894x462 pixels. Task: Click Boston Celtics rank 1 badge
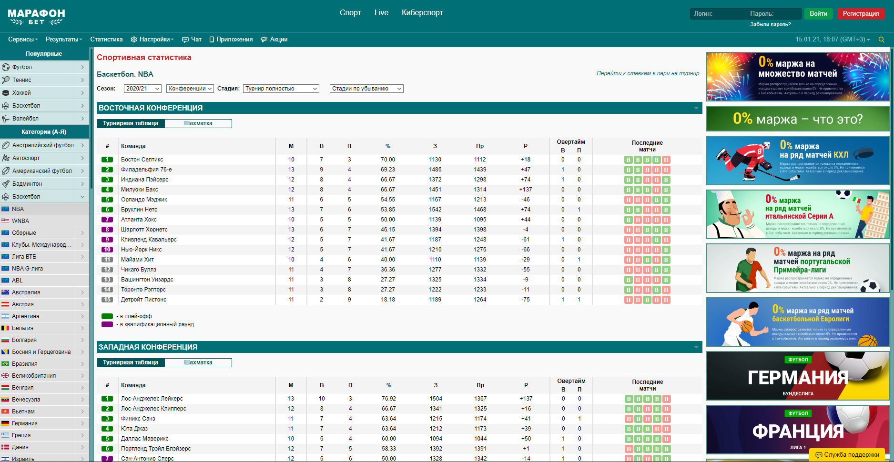point(107,160)
